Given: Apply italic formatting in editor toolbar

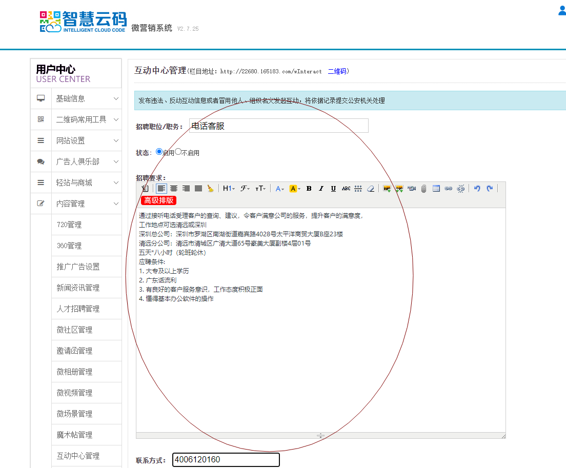Looking at the screenshot, I should tap(321, 189).
